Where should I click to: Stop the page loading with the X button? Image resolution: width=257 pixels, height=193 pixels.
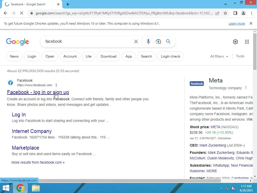coord(22,13)
